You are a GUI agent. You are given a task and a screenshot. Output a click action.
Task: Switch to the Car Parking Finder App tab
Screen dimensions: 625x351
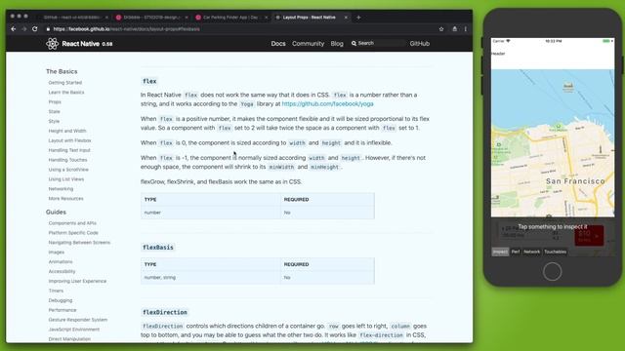(231, 18)
